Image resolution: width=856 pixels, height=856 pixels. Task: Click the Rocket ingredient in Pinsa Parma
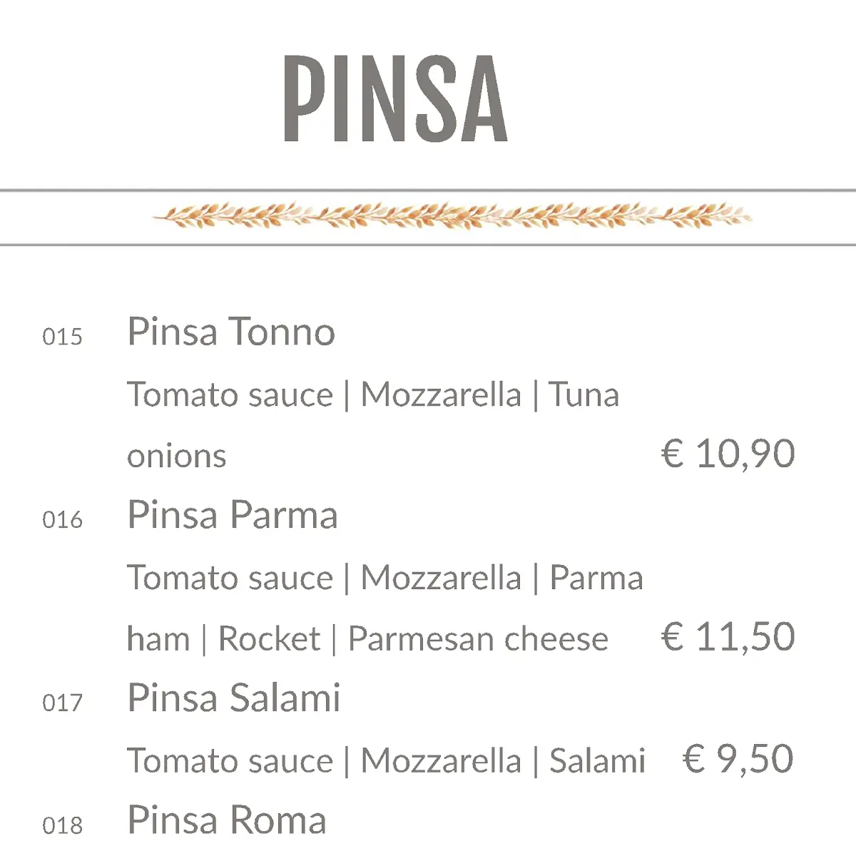tap(269, 638)
